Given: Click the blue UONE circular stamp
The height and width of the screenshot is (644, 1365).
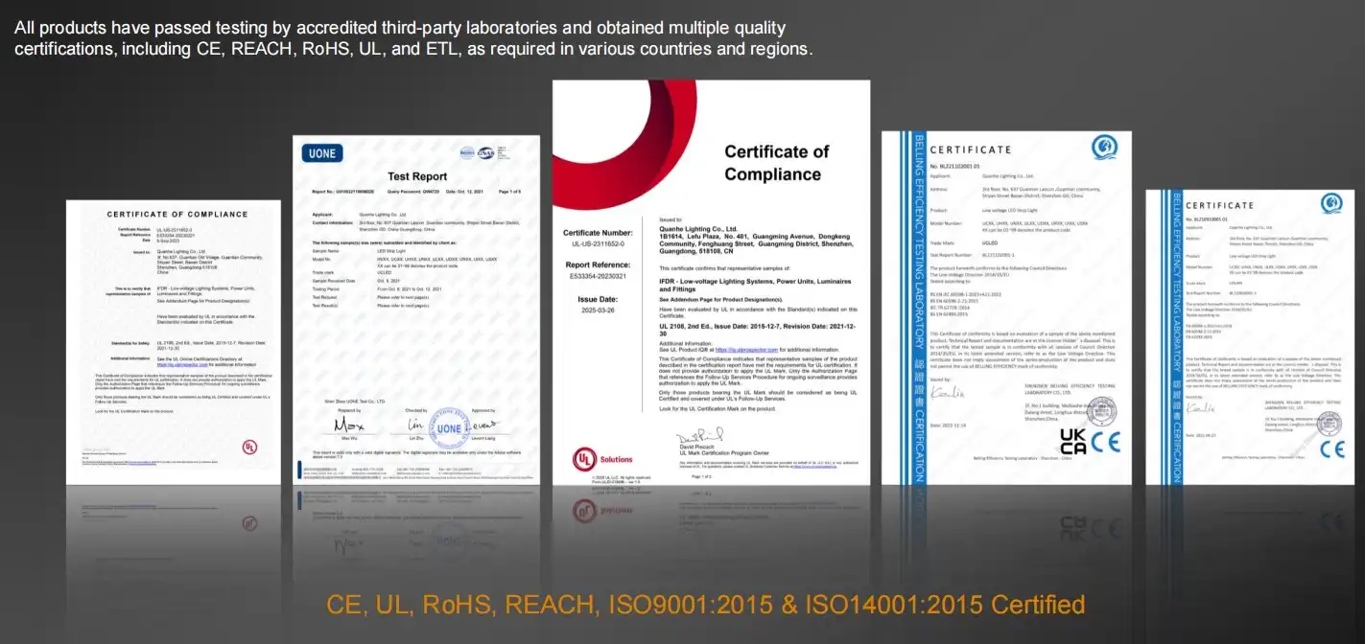Looking at the screenshot, I should point(449,428).
